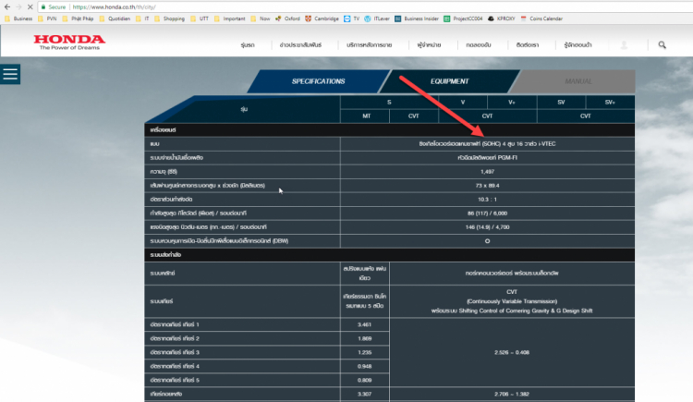
Task: Click the 146 (14.9) / 4,700 torque value
Action: [487, 226]
